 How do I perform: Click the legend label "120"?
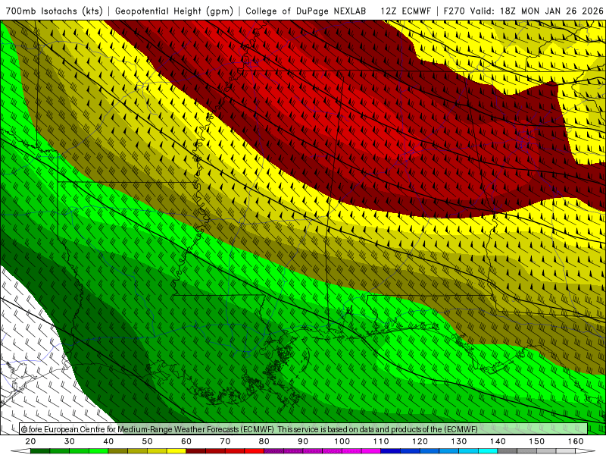(x=420, y=441)
